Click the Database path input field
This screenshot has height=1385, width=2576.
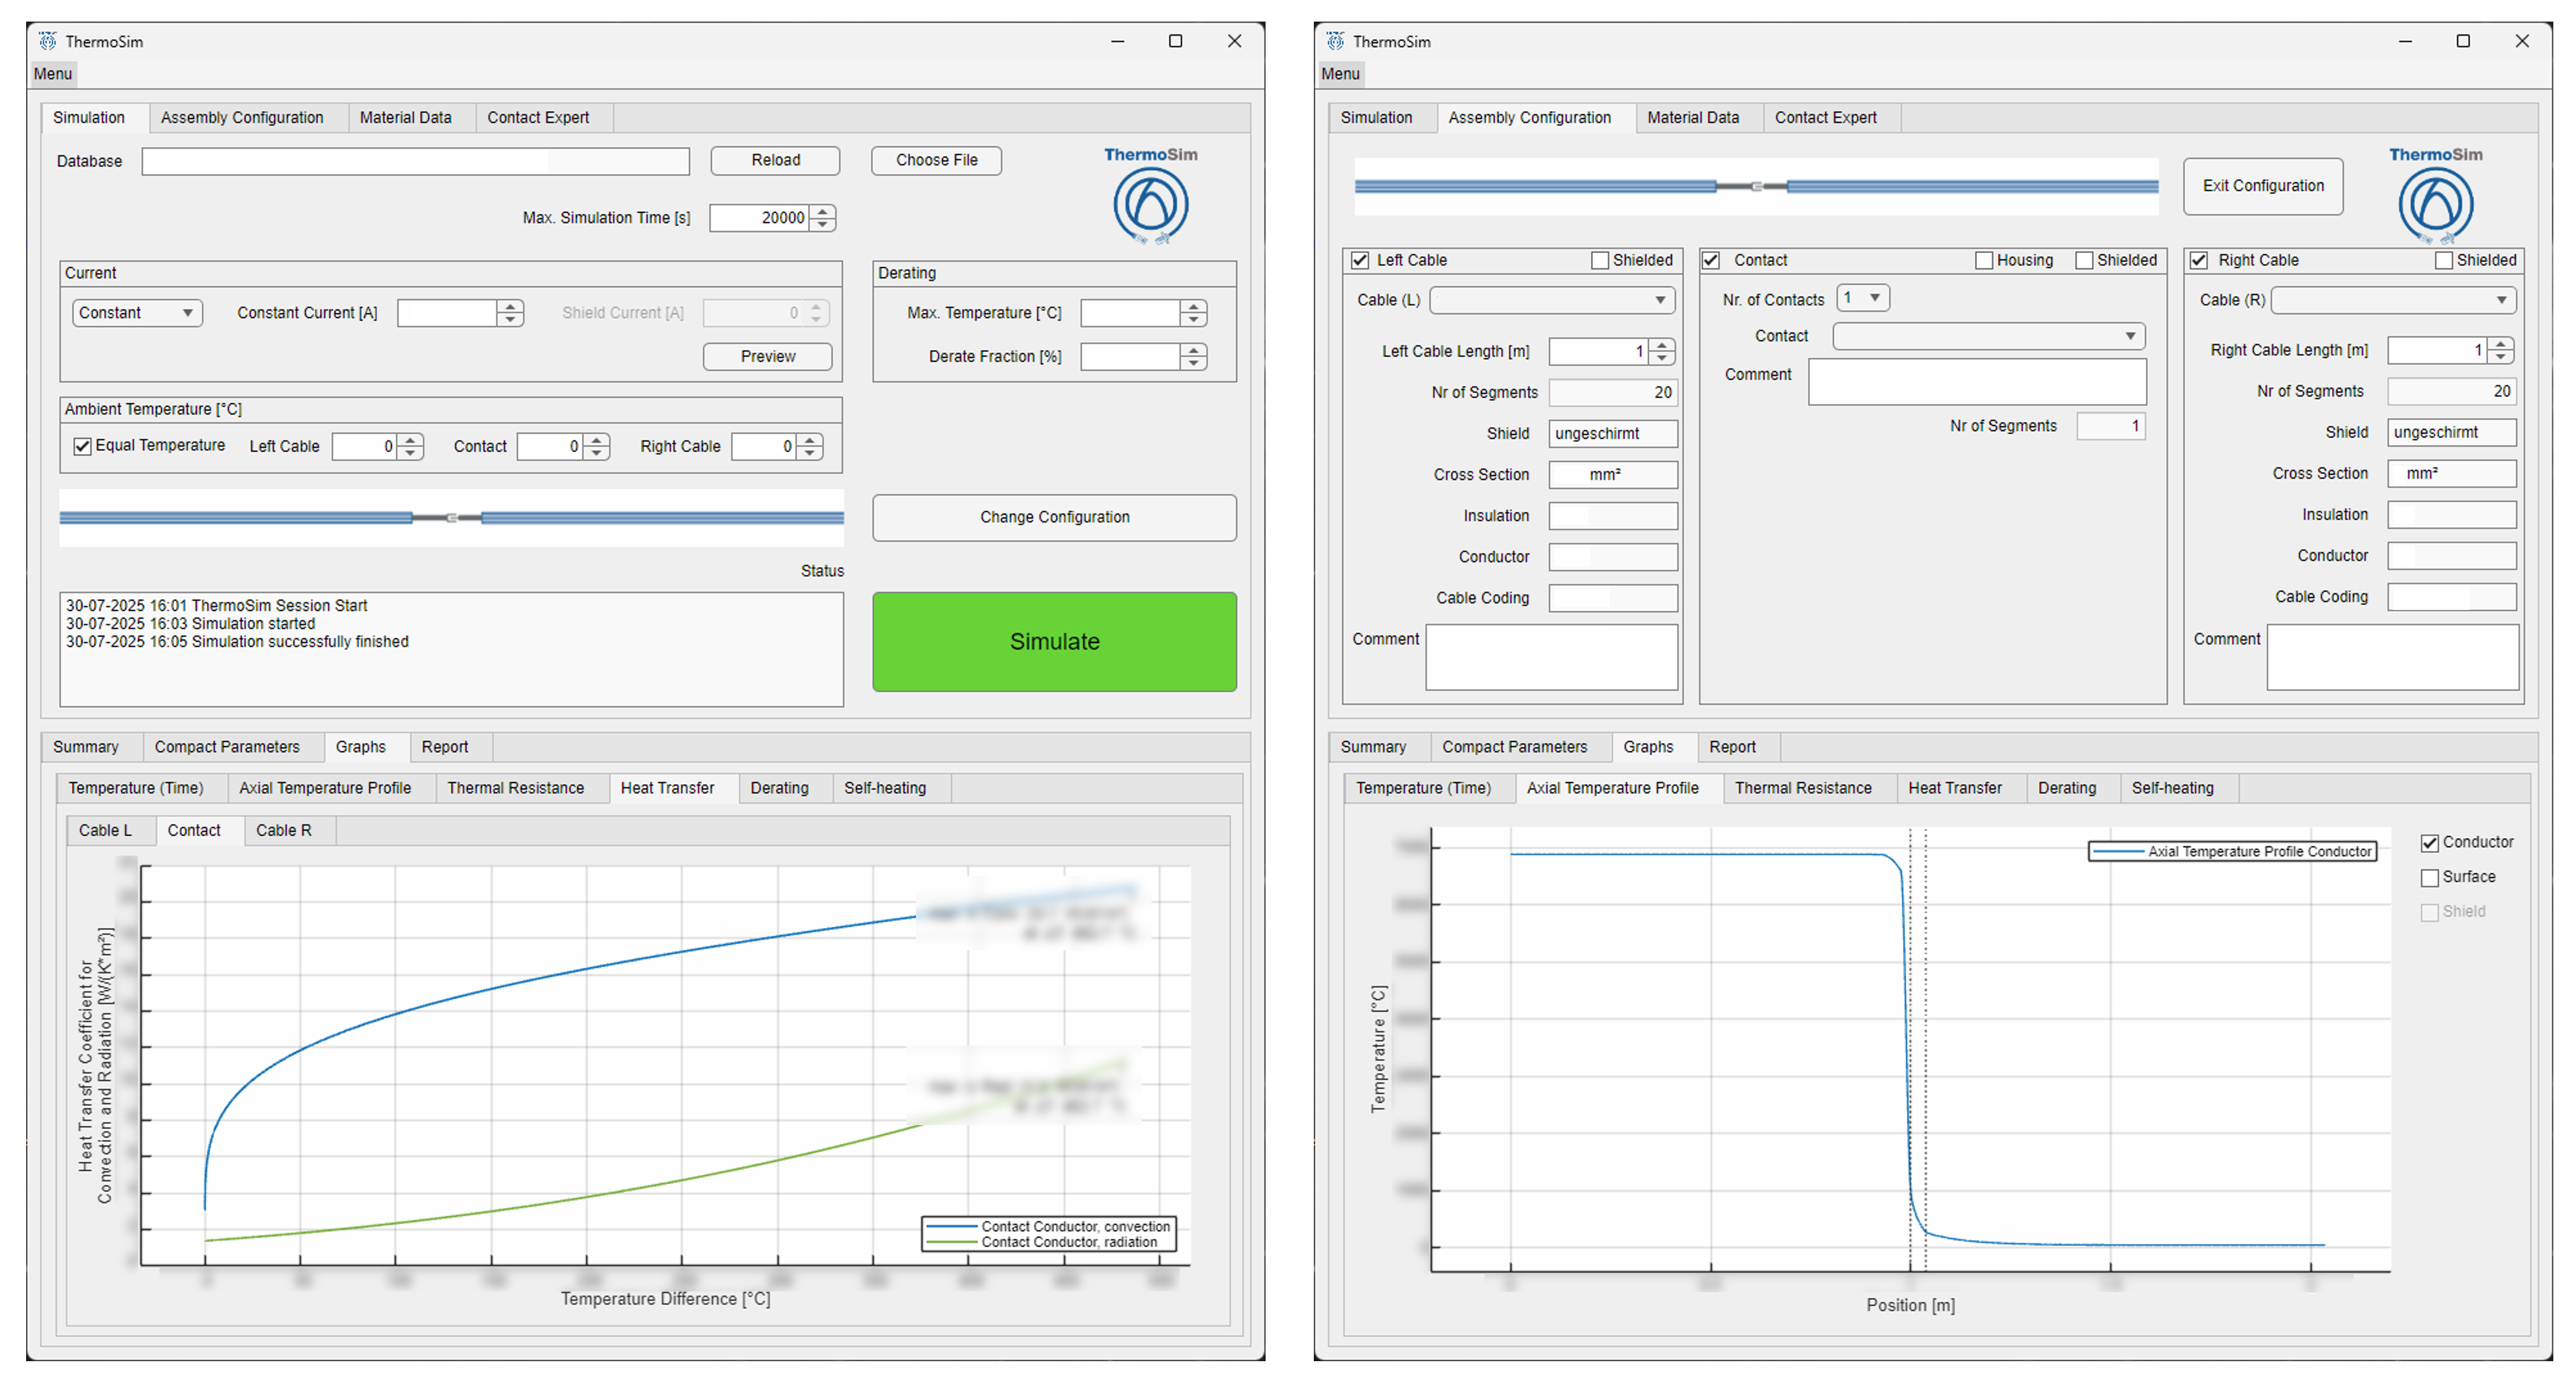coord(415,161)
